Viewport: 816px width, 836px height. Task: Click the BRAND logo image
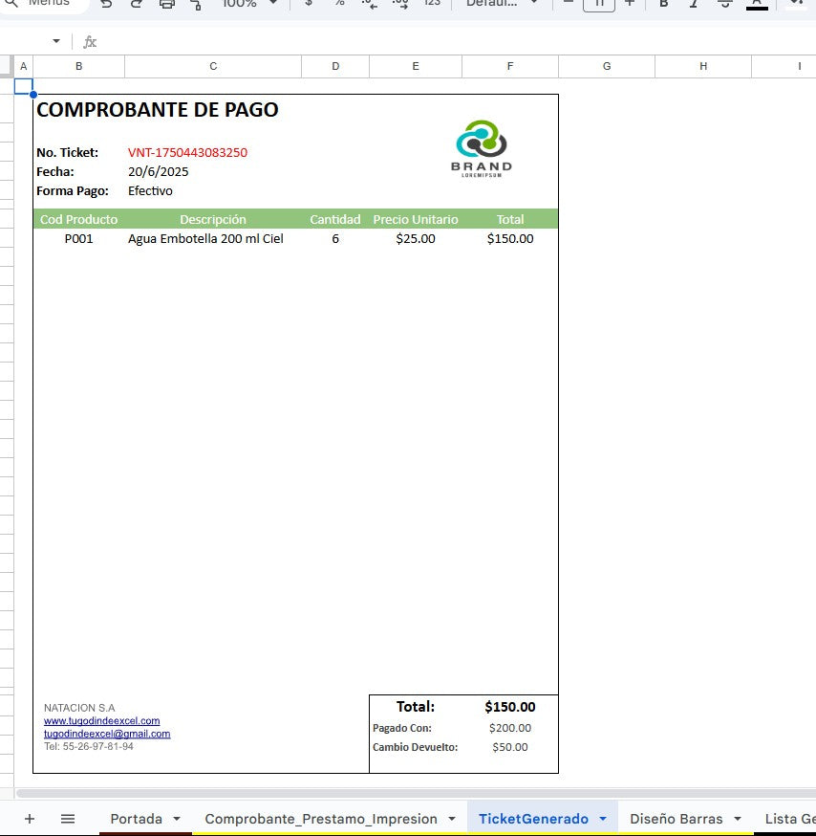(x=482, y=148)
